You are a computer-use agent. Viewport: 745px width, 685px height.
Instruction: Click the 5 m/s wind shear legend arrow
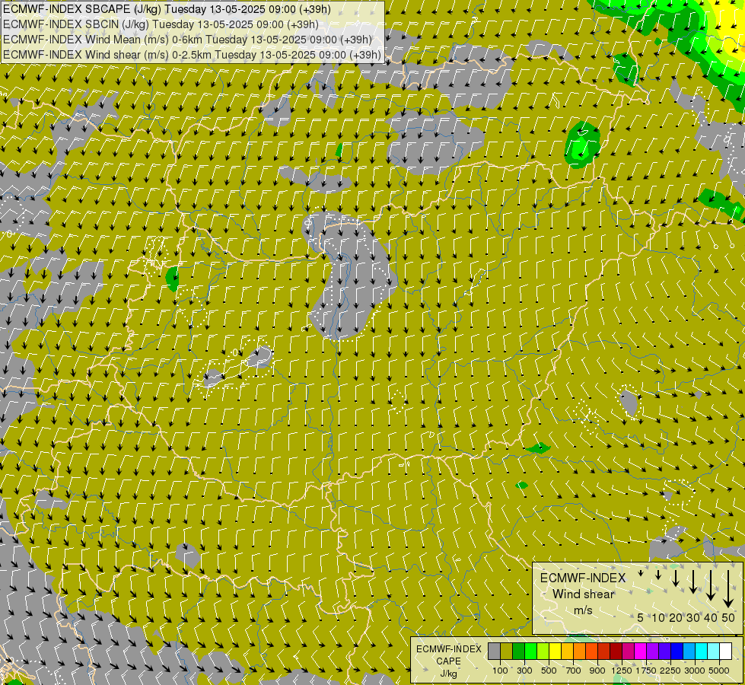click(x=641, y=573)
